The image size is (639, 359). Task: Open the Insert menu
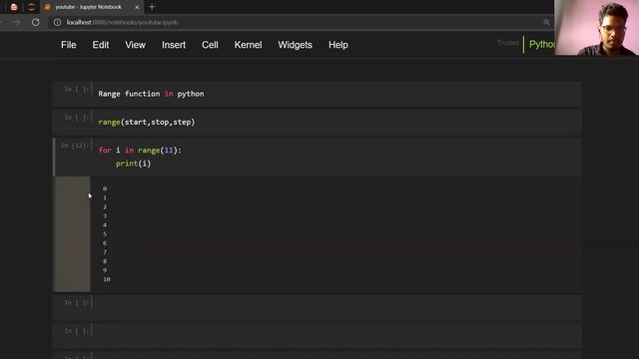coord(174,45)
